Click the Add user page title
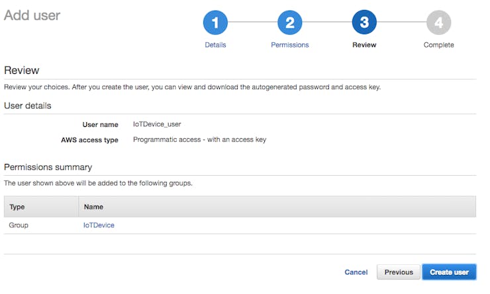 click(x=32, y=15)
